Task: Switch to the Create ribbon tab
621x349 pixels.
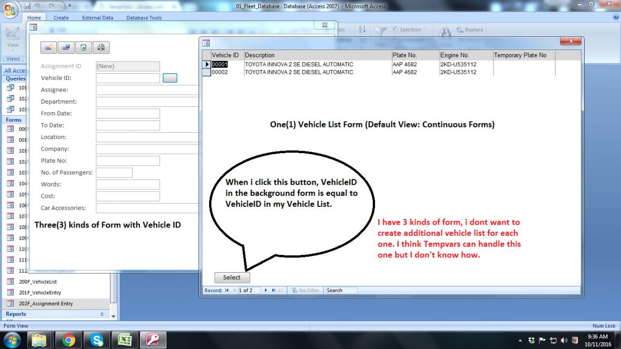Action: coord(61,18)
